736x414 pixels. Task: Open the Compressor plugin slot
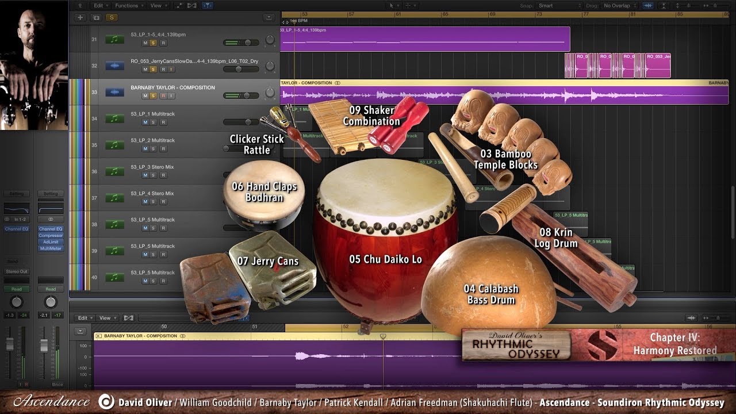point(51,236)
